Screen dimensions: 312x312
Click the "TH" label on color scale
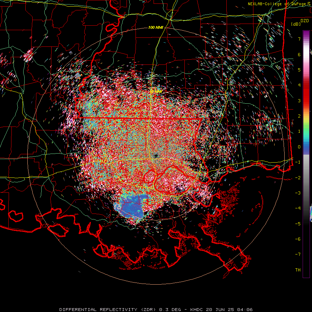(298, 270)
